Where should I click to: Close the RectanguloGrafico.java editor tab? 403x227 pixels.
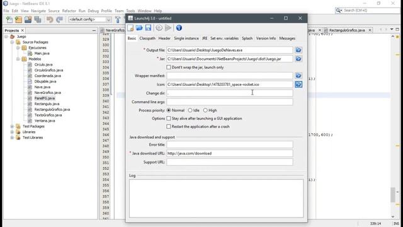pos(370,30)
